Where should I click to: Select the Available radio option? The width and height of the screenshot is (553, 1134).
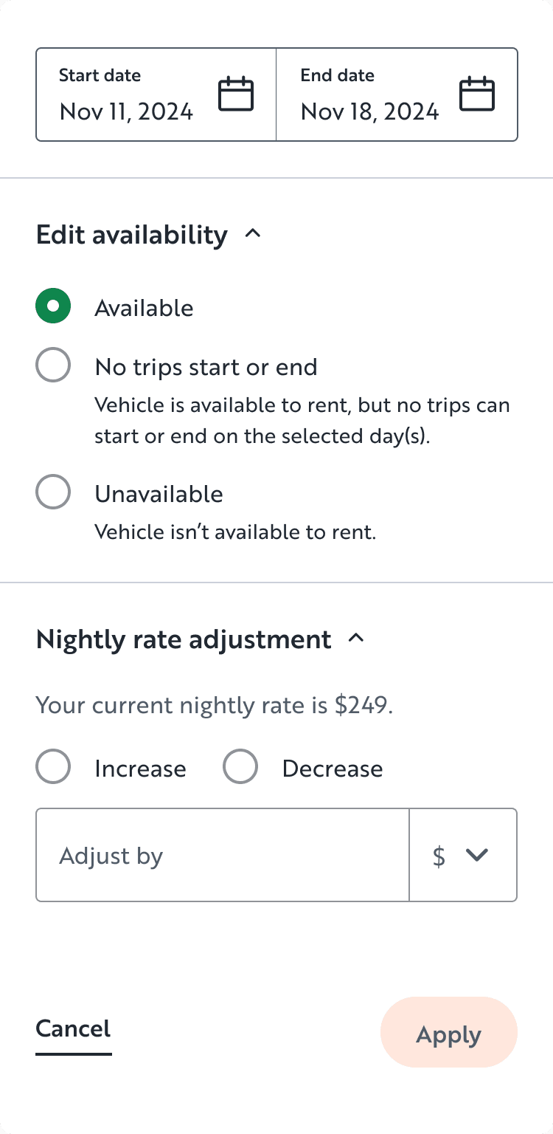[53, 306]
